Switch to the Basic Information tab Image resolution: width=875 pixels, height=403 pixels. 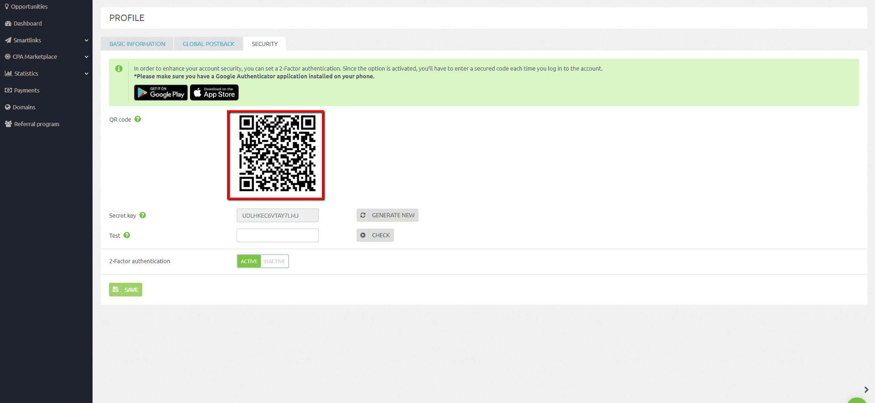137,44
